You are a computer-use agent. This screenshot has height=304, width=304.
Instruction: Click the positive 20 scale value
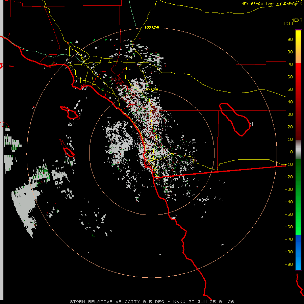290,127
